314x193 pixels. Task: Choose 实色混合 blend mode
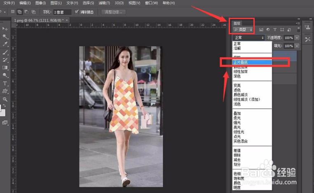252,141
